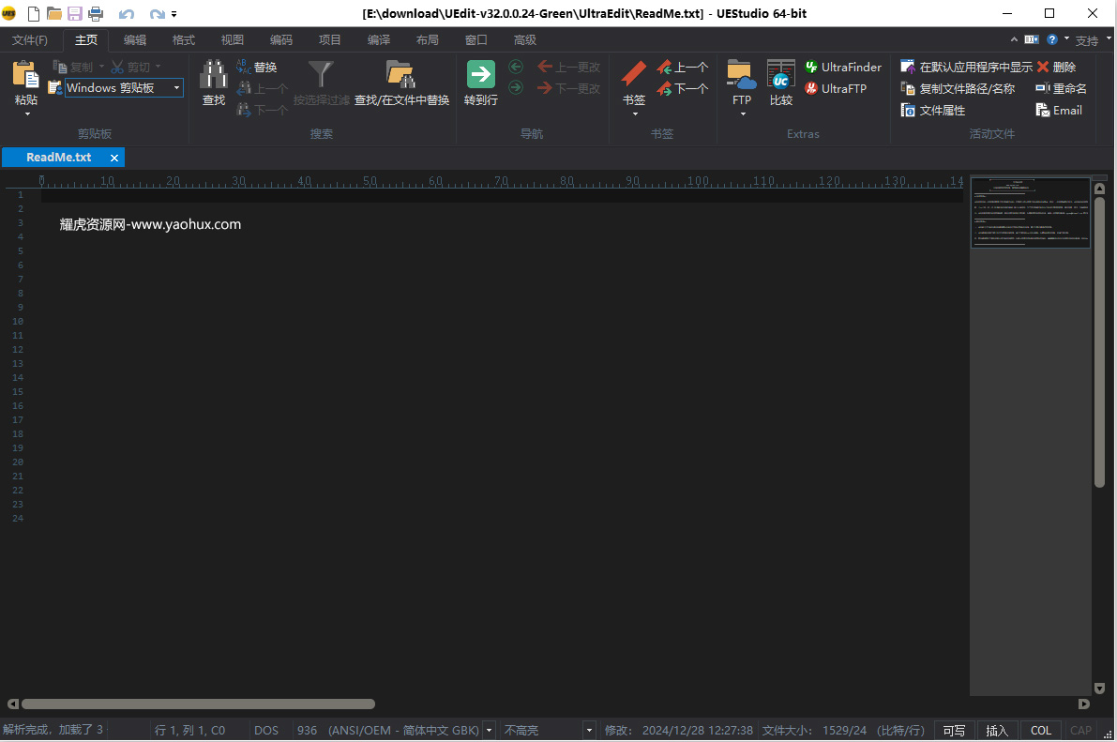The height and width of the screenshot is (742, 1117).
Task: Expand the 不高亮 syntax highlighting dropdown
Action: click(x=589, y=729)
